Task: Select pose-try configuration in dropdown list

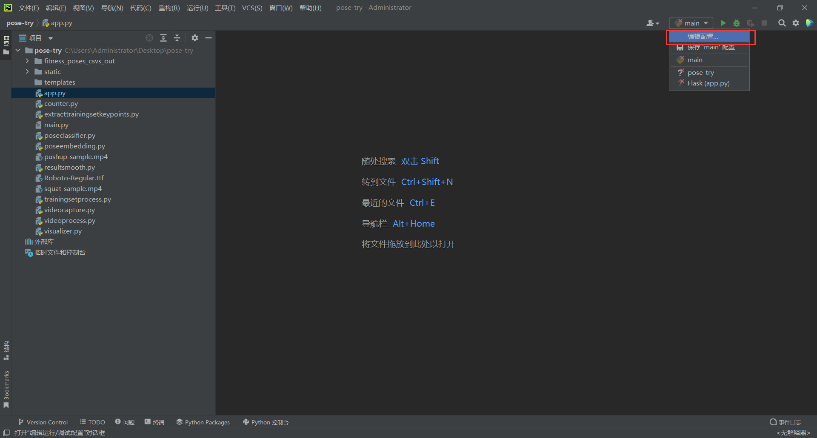Action: click(x=709, y=73)
